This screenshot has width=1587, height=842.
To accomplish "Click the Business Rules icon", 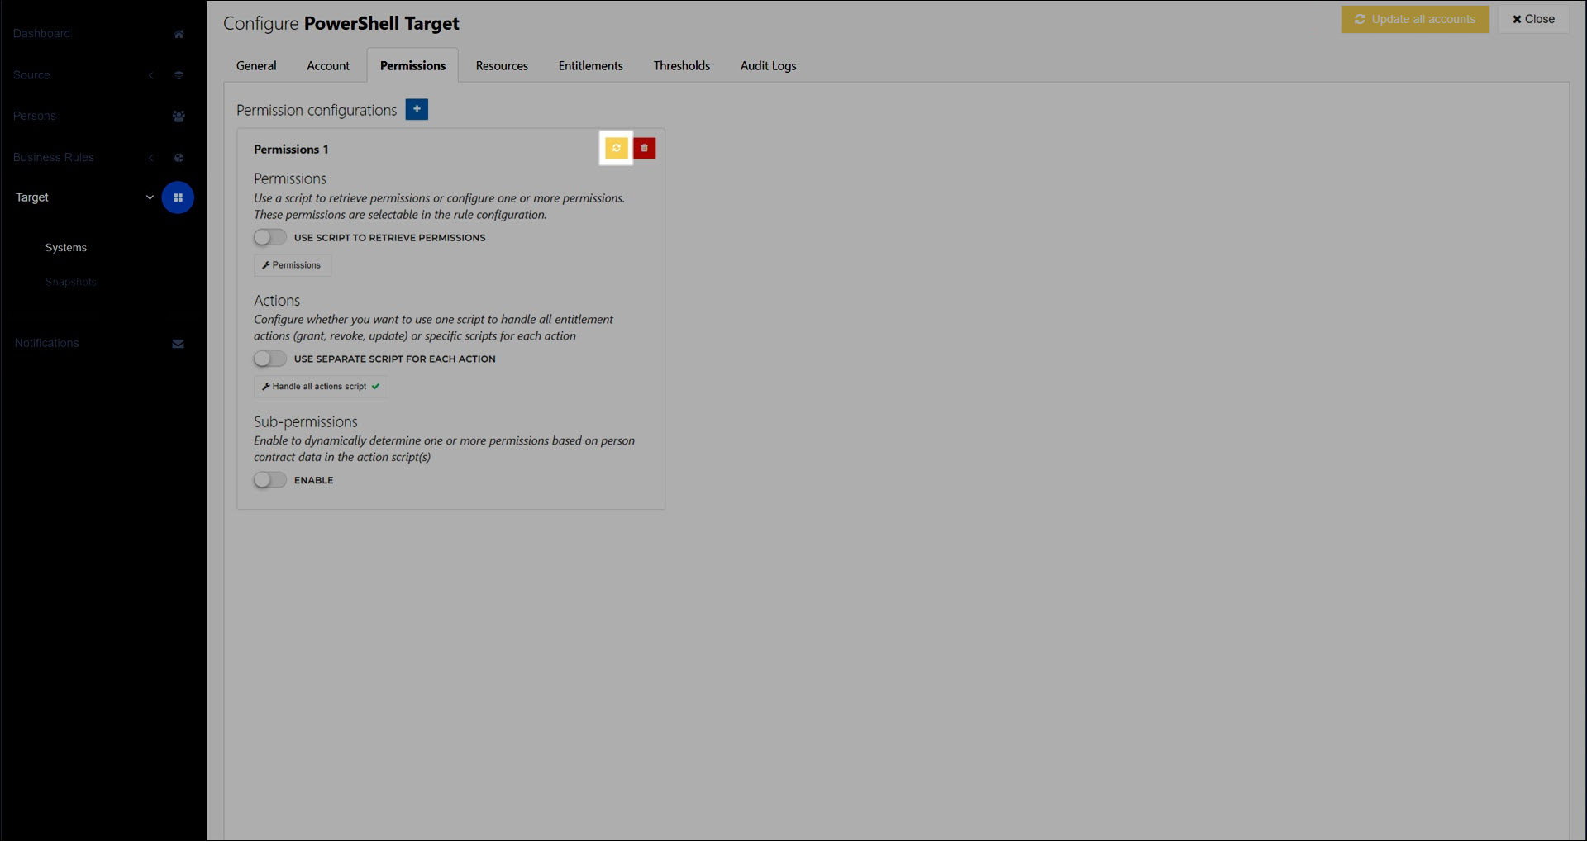I will 179,158.
